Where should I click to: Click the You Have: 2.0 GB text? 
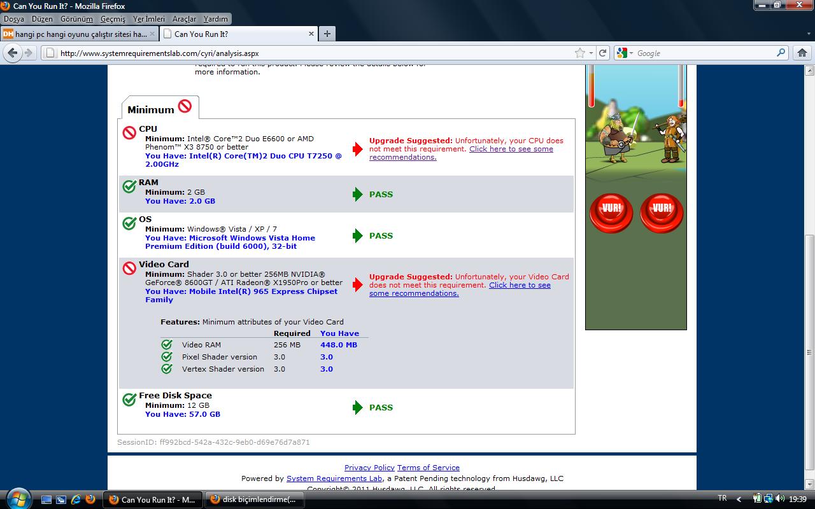(x=180, y=201)
